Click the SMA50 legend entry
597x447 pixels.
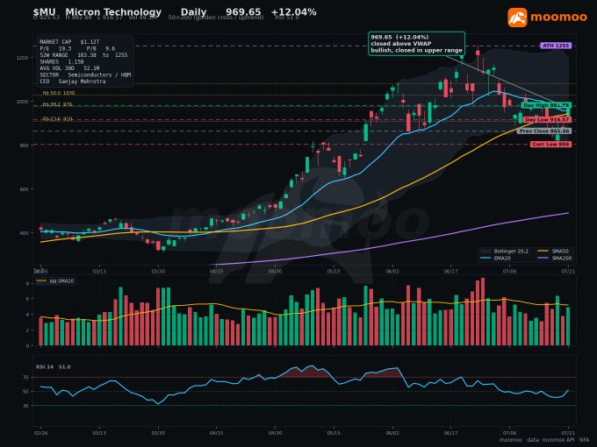tap(553, 252)
